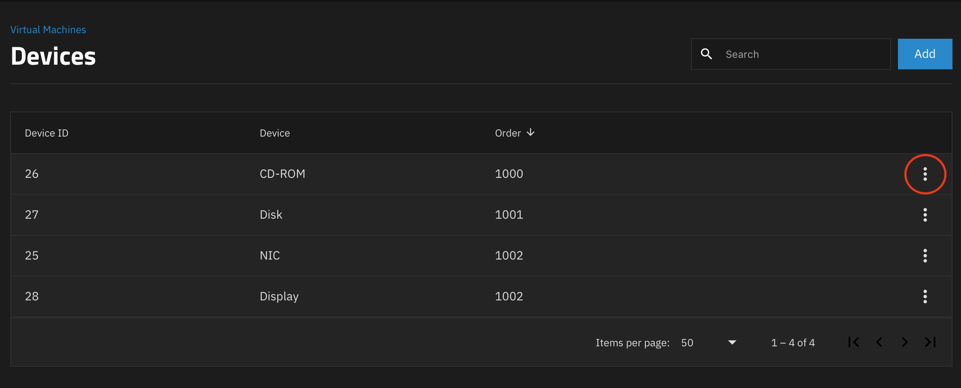Open the overflow menu for NIC device
Viewport: 961px width, 388px height.
(925, 256)
